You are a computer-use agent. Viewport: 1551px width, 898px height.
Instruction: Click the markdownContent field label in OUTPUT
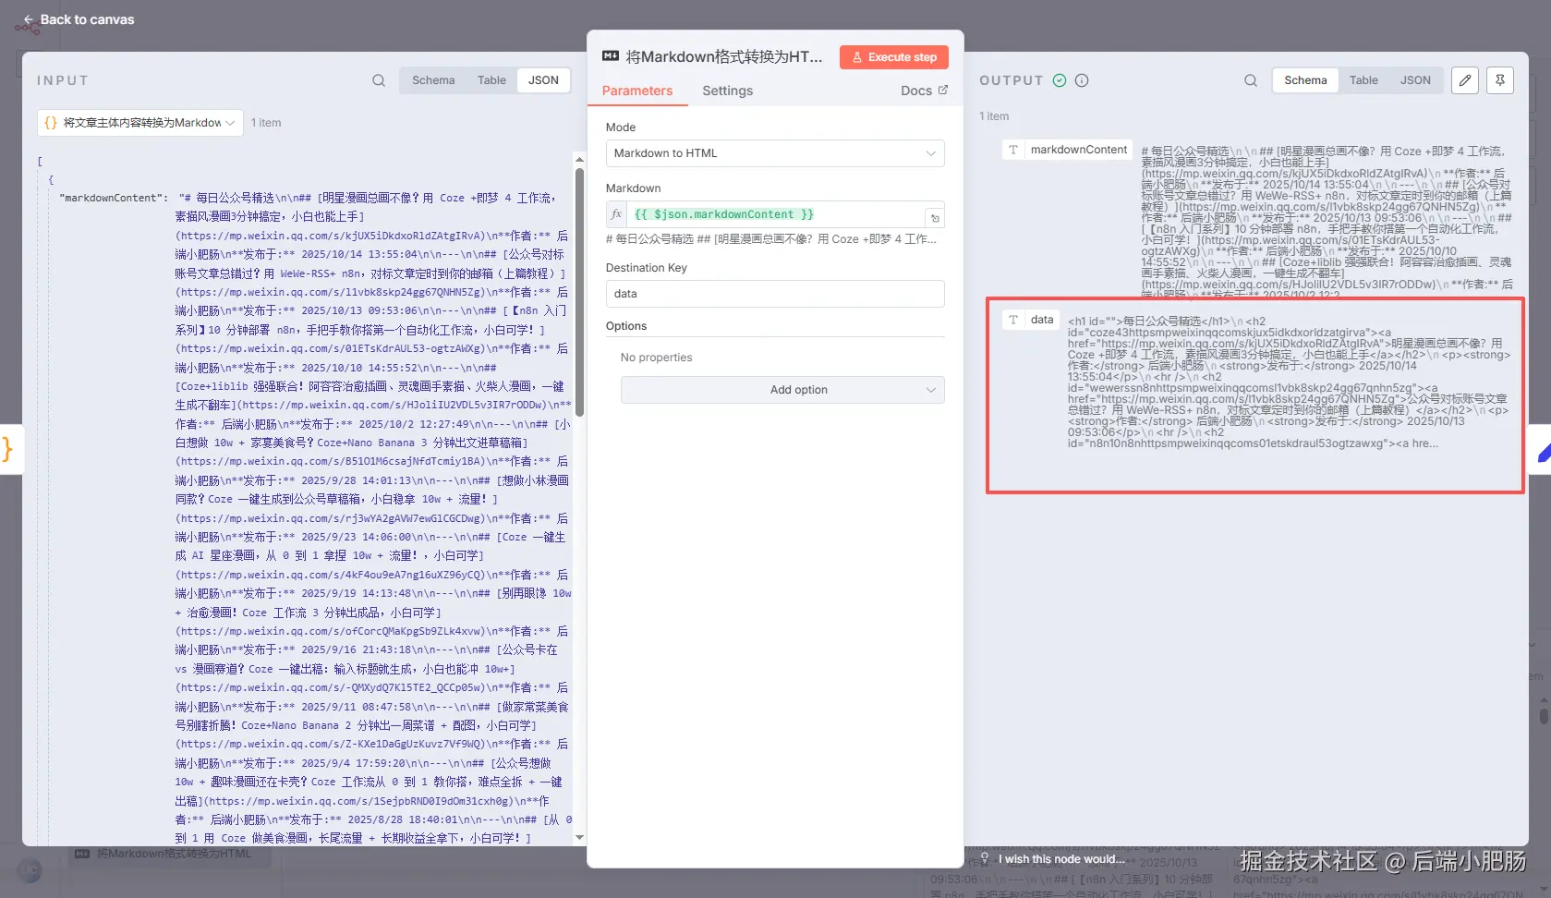coord(1079,150)
